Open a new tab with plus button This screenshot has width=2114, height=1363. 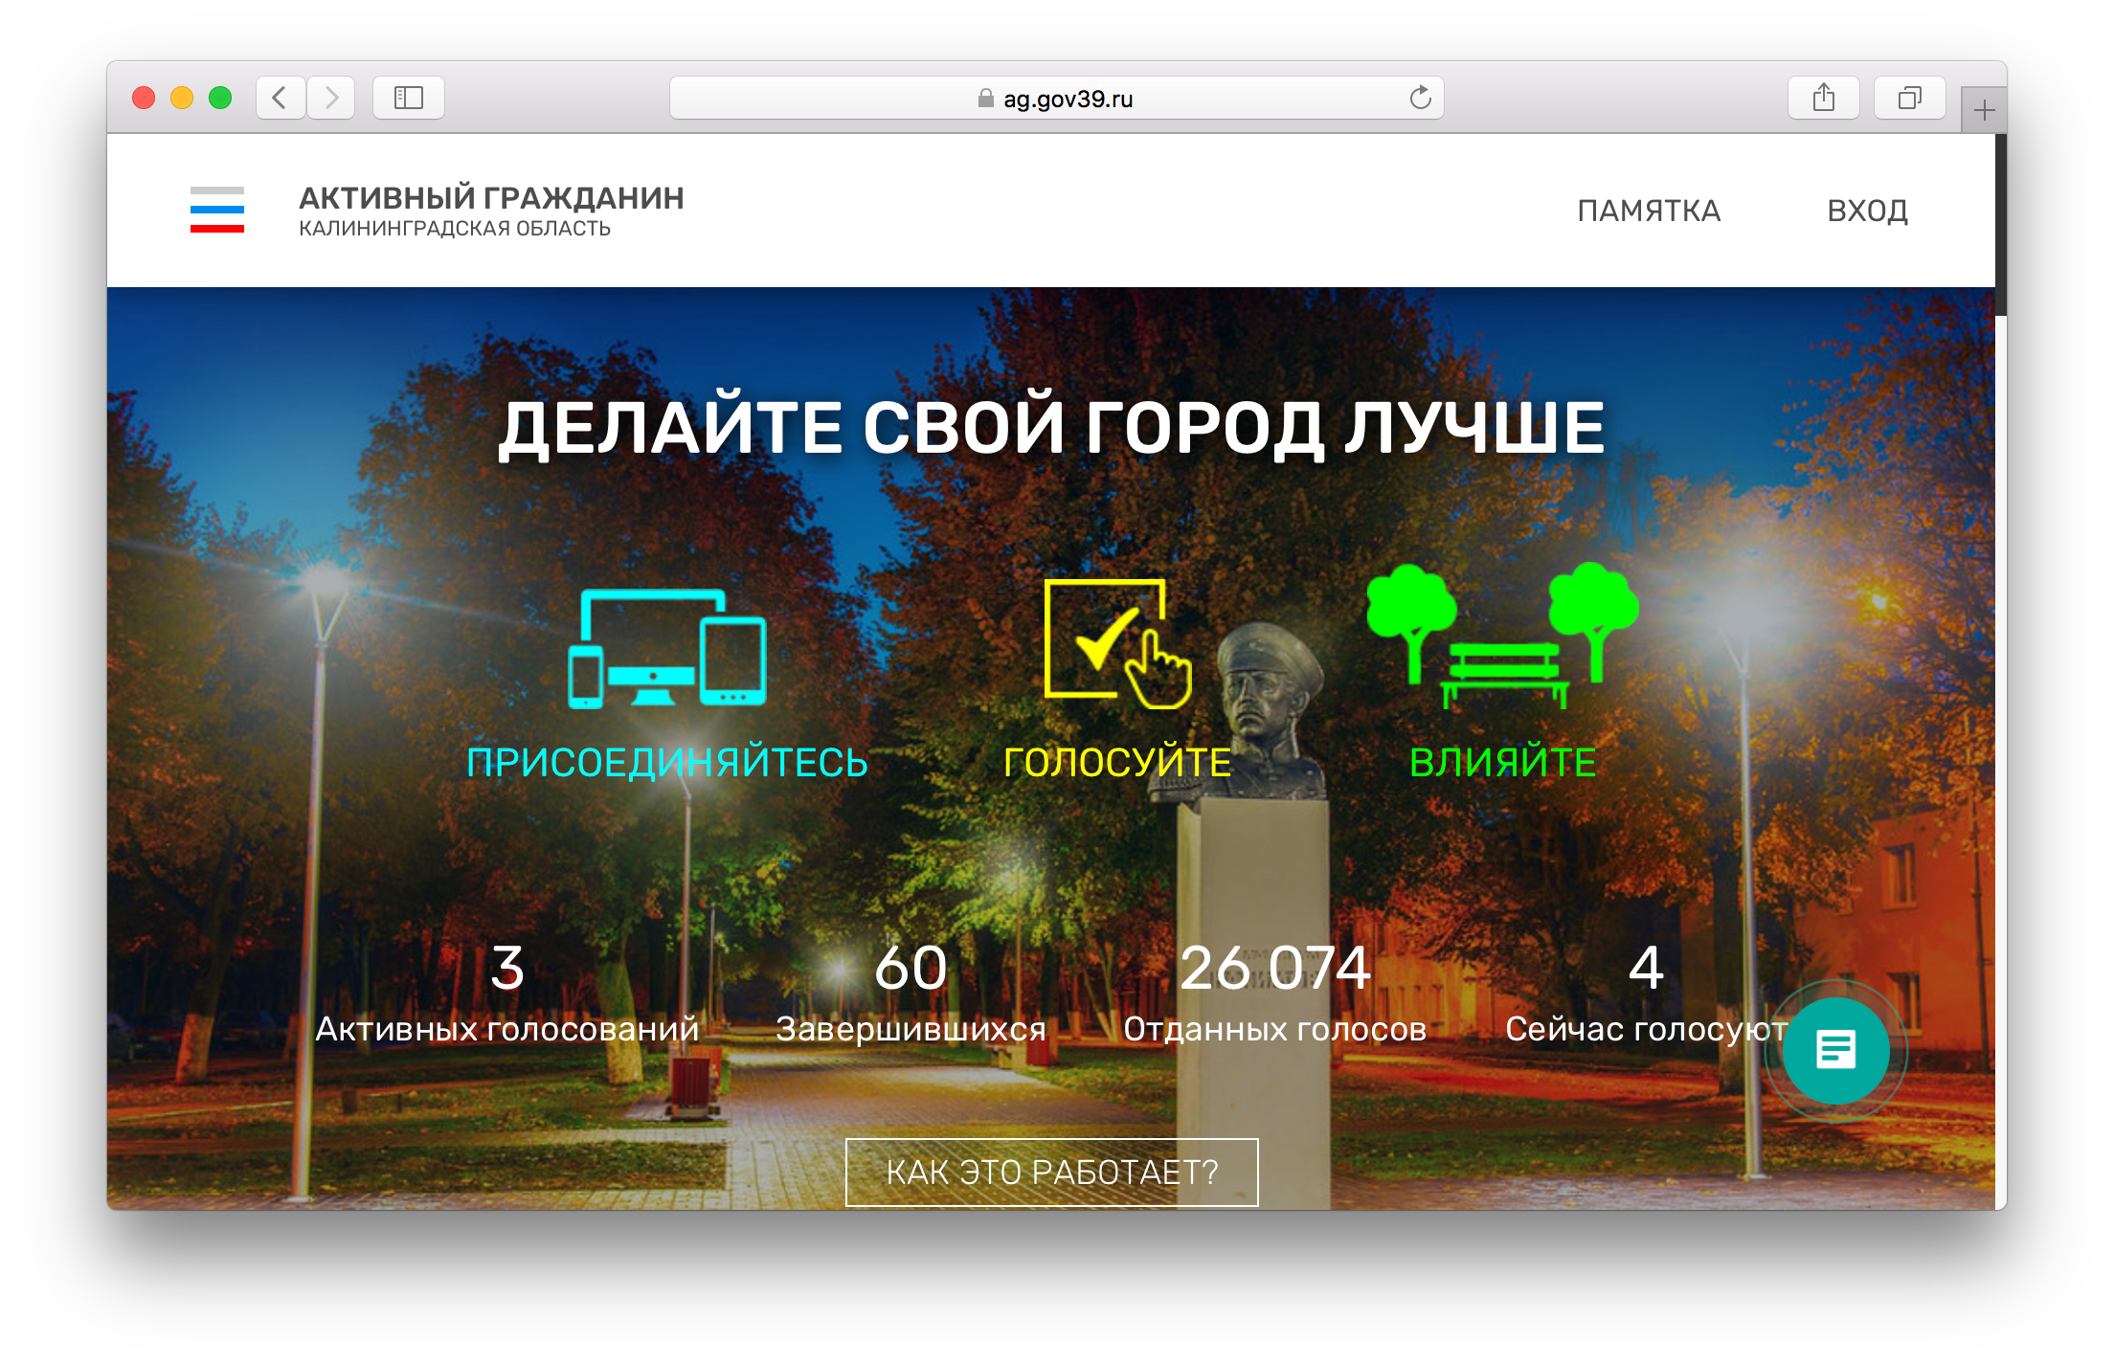pos(1984,111)
